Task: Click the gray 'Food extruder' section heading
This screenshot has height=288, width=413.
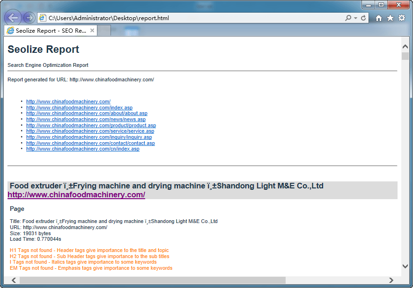Action: click(x=167, y=186)
